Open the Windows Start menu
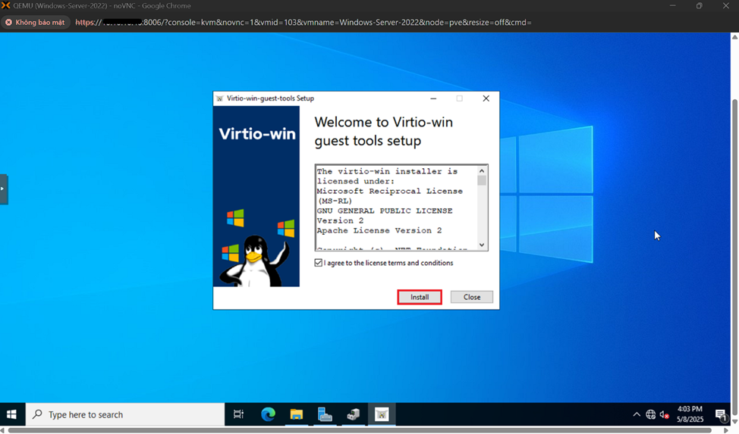This screenshot has width=739, height=434. click(x=11, y=414)
